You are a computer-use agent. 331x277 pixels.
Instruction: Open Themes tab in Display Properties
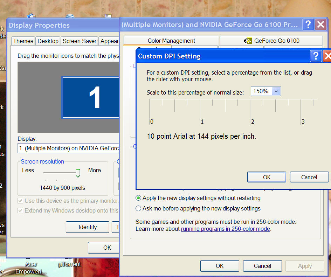click(23, 41)
